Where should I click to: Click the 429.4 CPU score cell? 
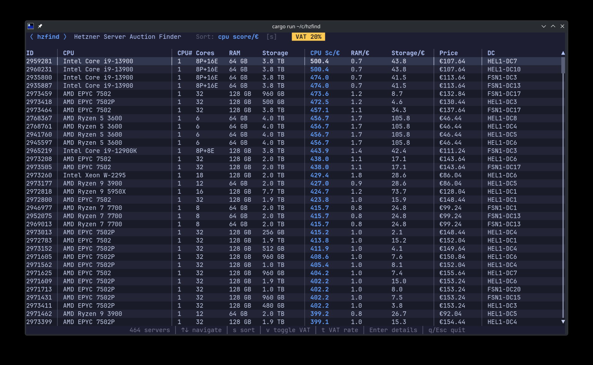pos(319,175)
